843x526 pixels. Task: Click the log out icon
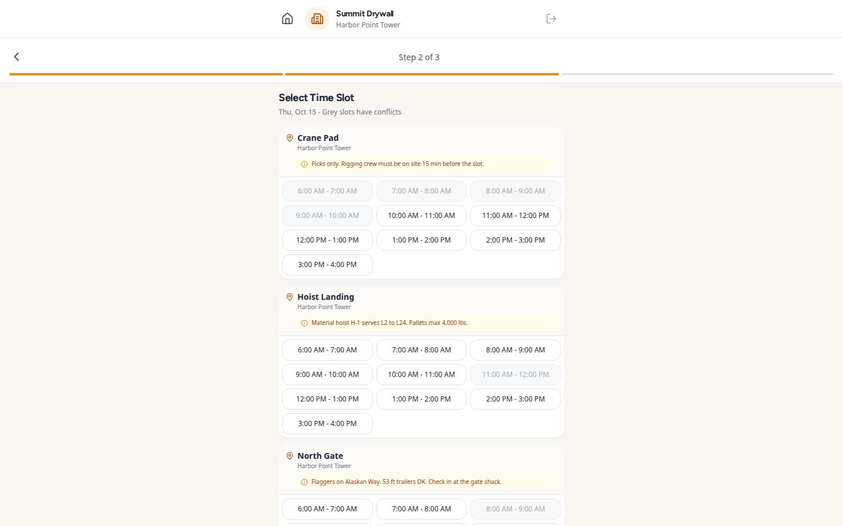pos(551,19)
